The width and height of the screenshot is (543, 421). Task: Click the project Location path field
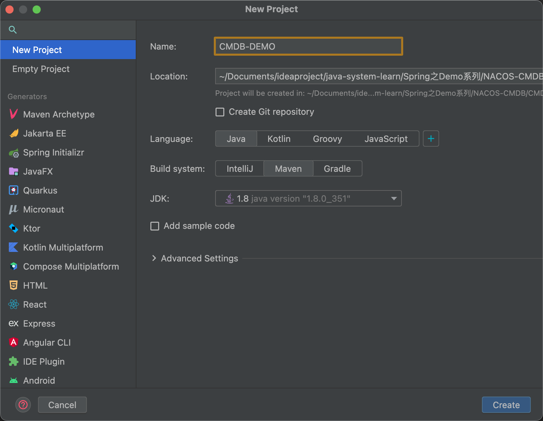[x=379, y=76]
